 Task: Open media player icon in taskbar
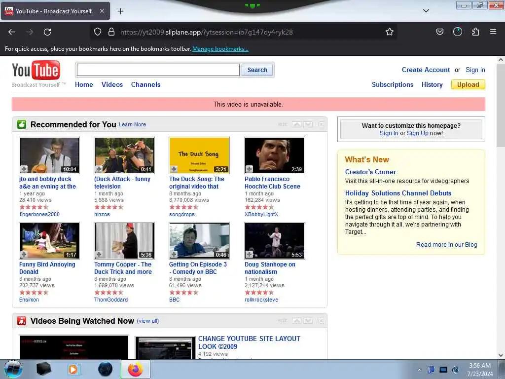tap(74, 369)
